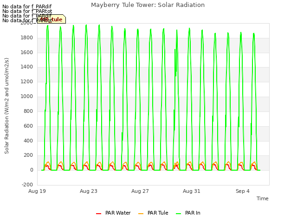Click the green PAR In legend swatch
The image size is (297, 222).
(178, 214)
